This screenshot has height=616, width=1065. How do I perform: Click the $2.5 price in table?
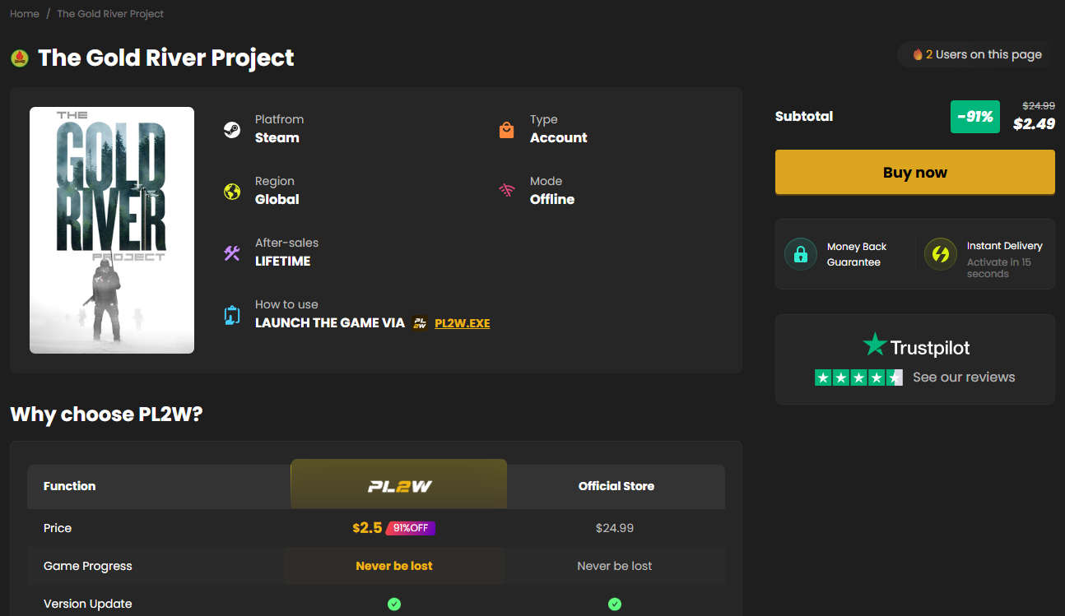click(367, 528)
